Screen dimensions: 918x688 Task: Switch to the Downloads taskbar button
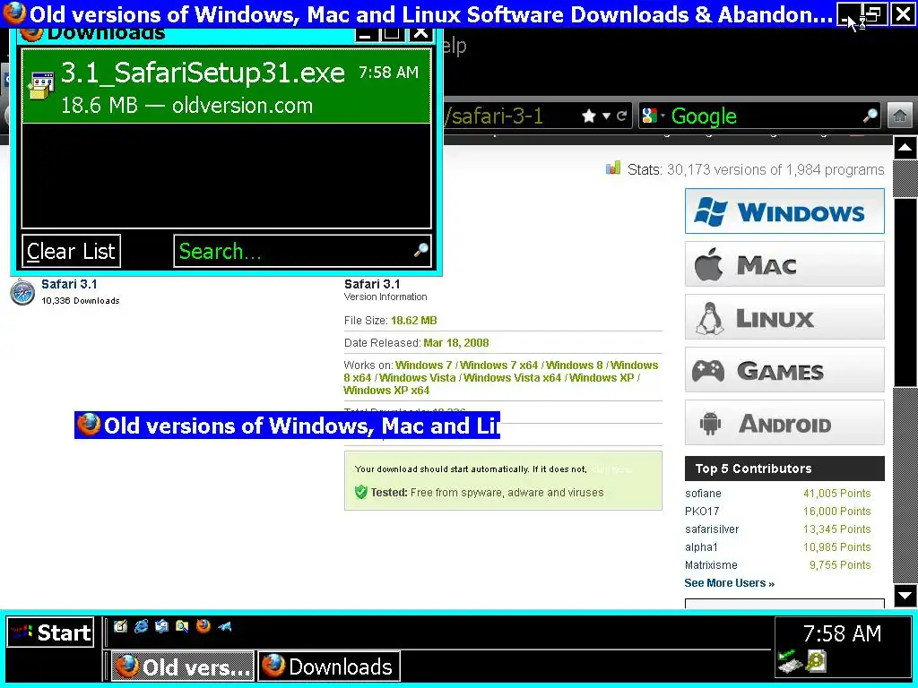pos(329,666)
